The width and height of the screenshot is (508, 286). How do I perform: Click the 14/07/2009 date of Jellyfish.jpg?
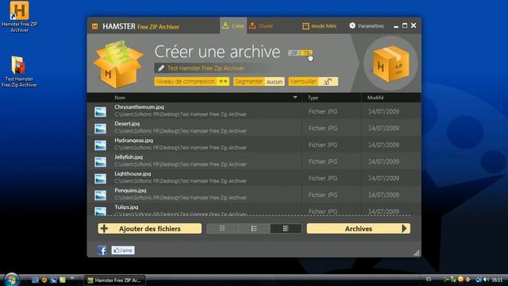(x=383, y=161)
